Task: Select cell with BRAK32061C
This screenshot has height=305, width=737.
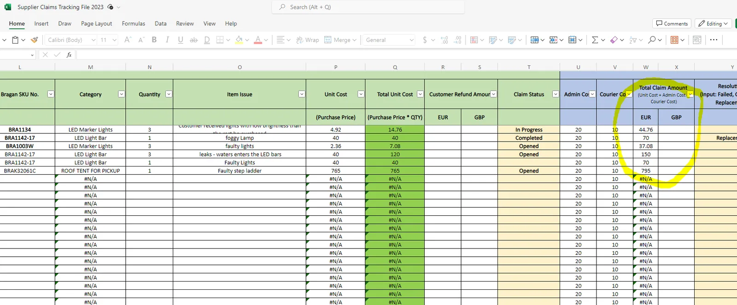Action: (x=27, y=171)
